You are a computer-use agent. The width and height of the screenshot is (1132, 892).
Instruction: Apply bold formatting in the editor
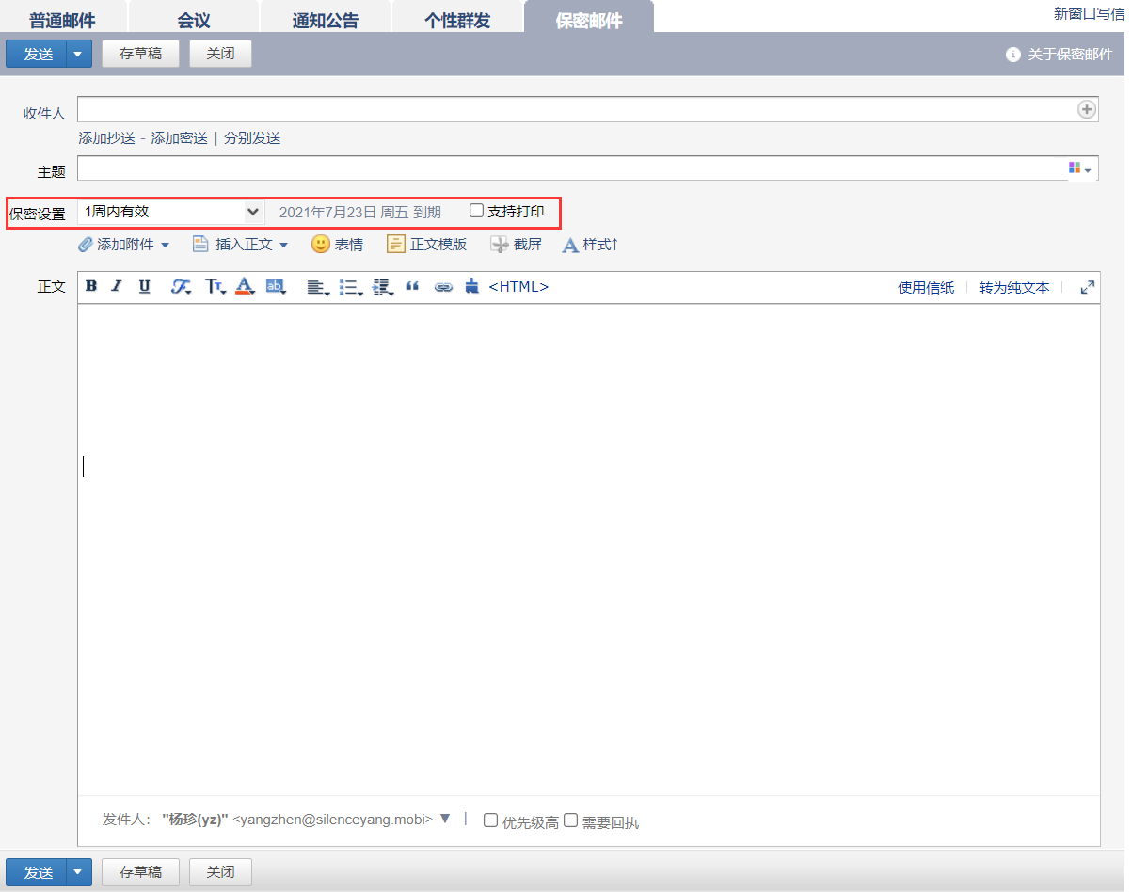coord(91,287)
